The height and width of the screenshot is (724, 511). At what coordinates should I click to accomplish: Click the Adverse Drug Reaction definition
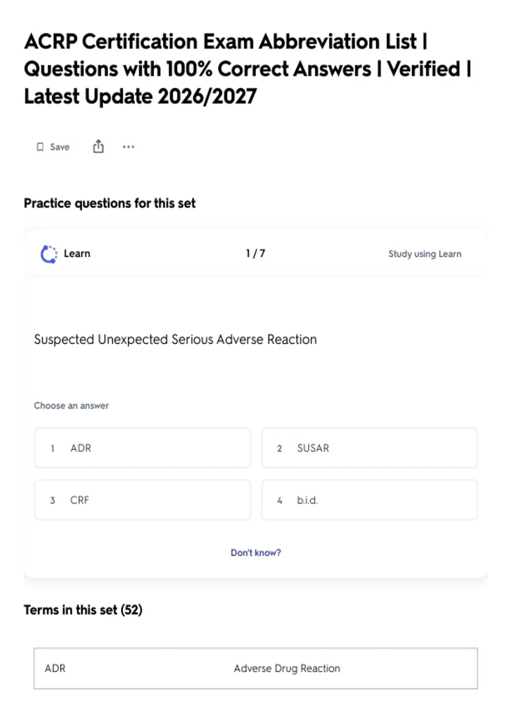point(287,668)
